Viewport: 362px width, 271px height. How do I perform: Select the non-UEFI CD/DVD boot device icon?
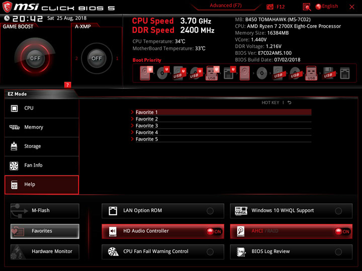(261, 73)
